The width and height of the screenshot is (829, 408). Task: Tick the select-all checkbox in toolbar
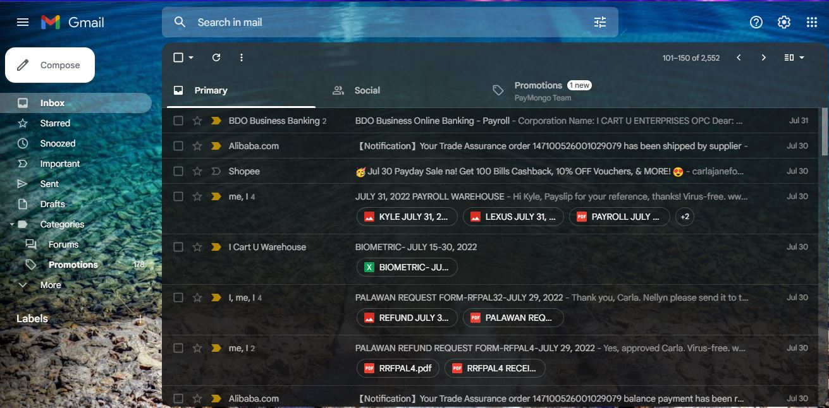tap(178, 57)
